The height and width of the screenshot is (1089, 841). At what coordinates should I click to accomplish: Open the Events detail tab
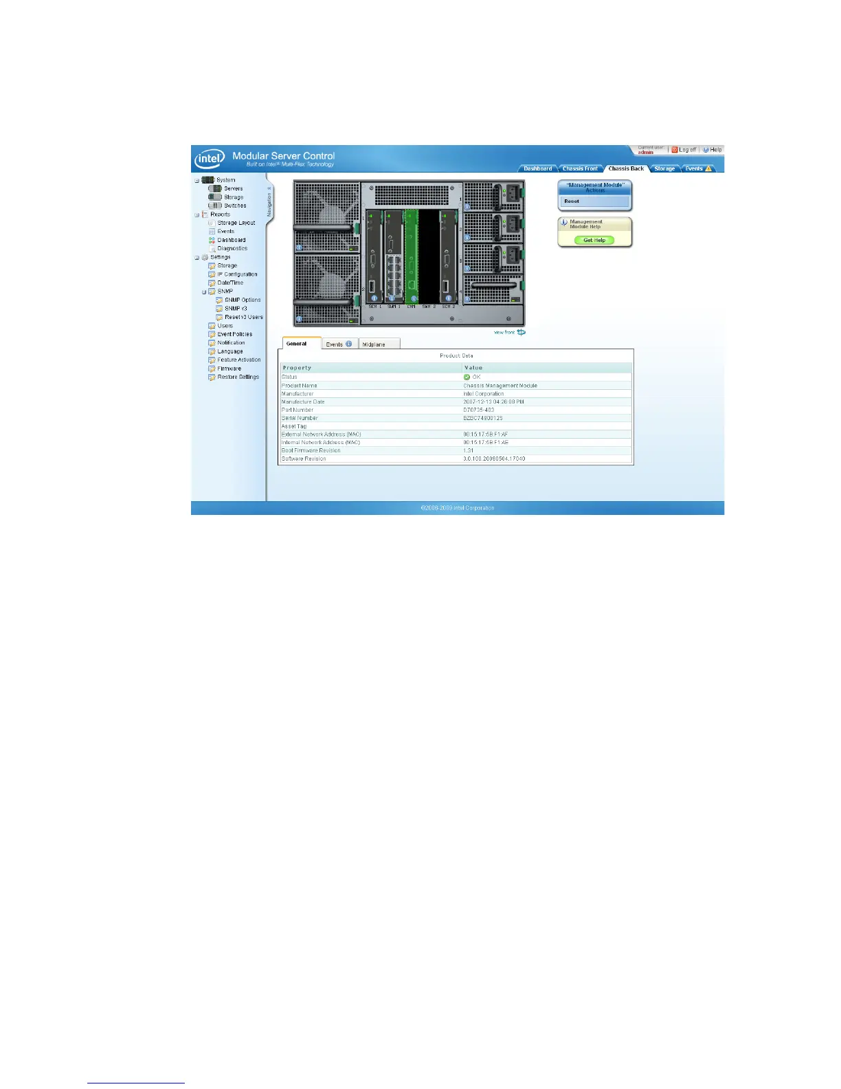tap(339, 344)
